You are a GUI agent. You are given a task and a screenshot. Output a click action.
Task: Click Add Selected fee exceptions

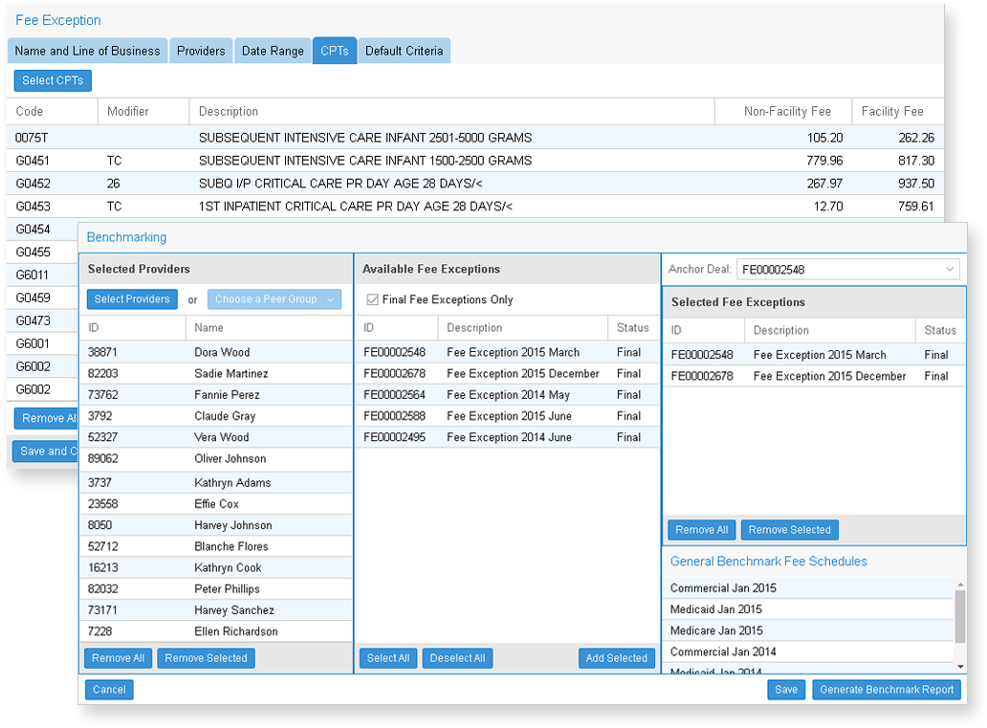pyautogui.click(x=616, y=658)
